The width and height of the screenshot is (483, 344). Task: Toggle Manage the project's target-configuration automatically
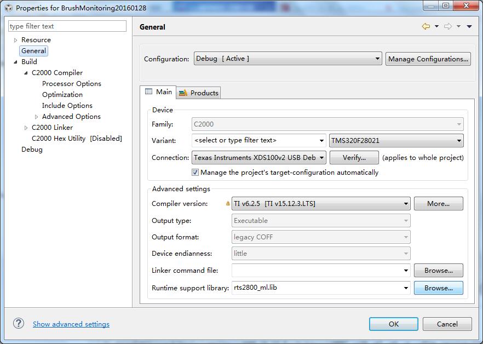195,173
